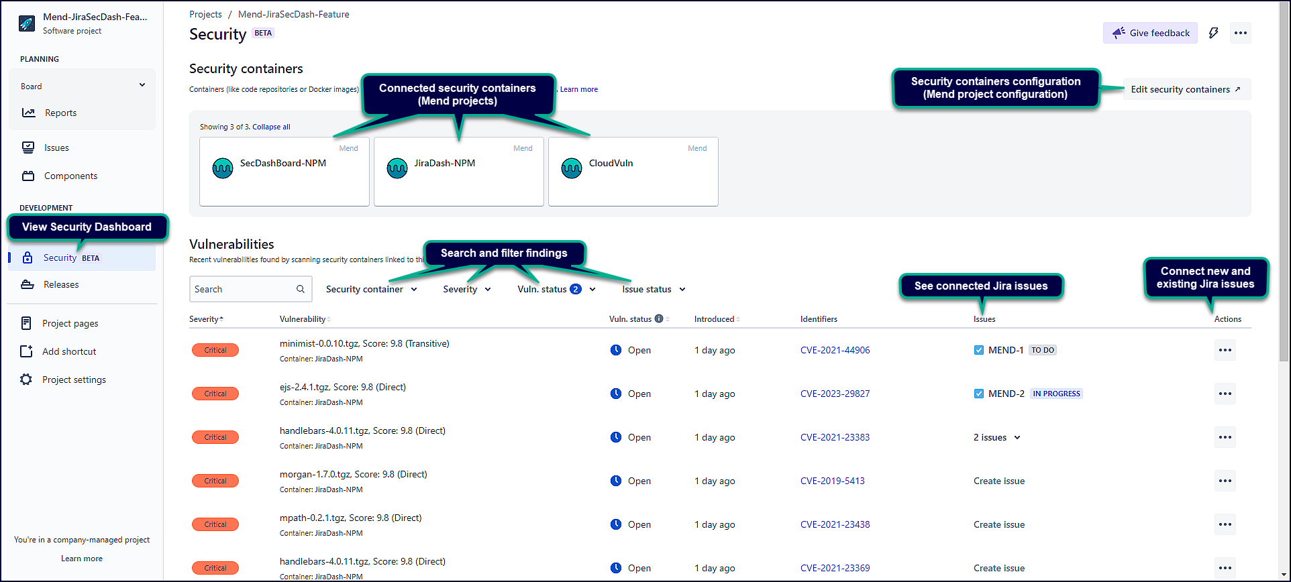Click the lightning bolt automation icon
This screenshot has height=582, width=1291.
click(x=1213, y=33)
